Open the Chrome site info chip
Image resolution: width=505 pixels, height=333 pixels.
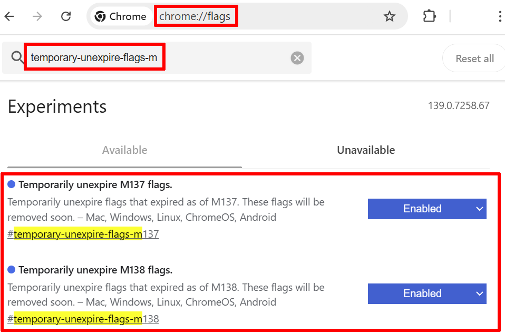(121, 16)
